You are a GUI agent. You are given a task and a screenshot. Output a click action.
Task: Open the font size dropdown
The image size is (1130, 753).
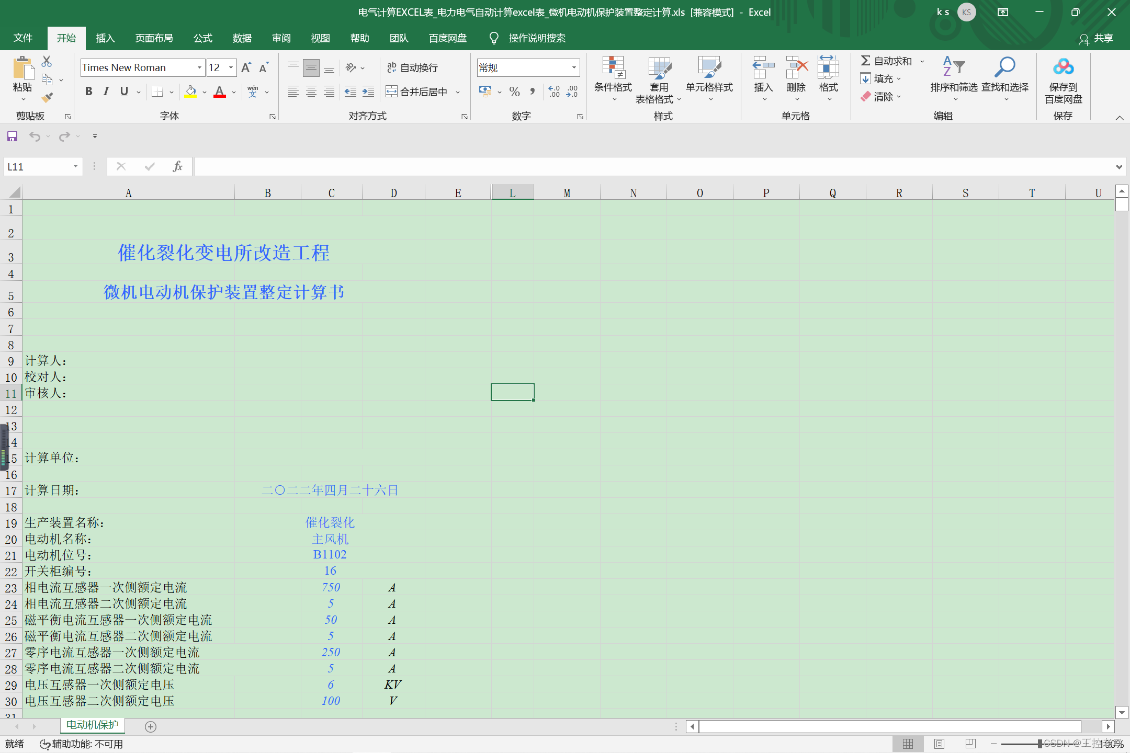231,67
